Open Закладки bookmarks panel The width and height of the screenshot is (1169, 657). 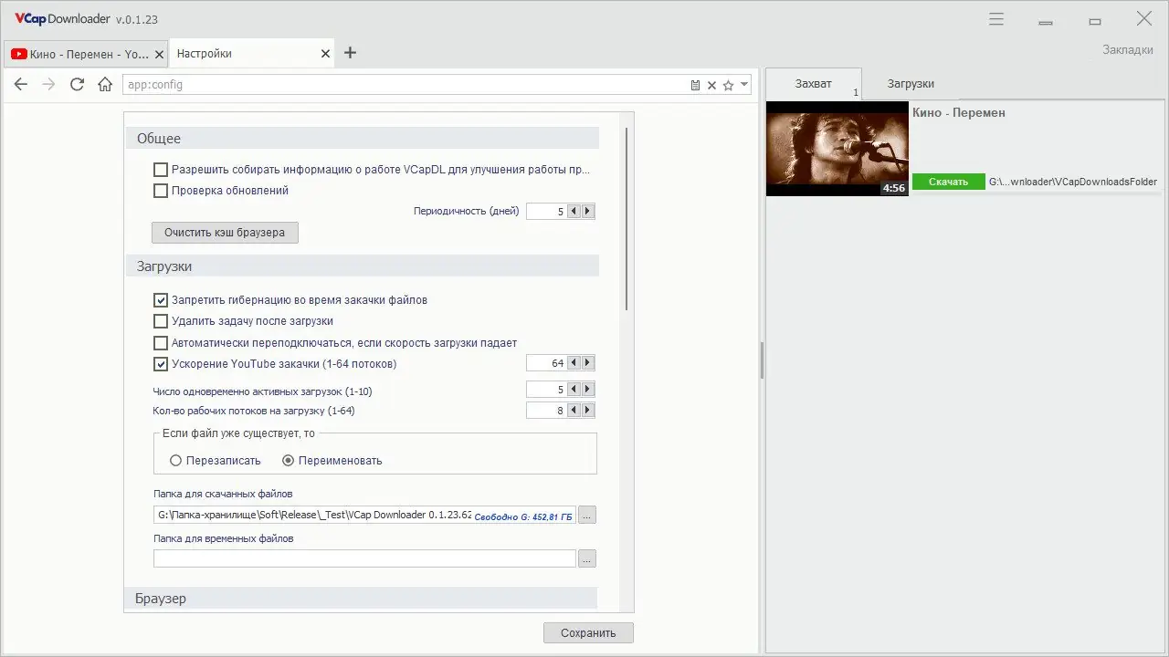coord(1128,49)
